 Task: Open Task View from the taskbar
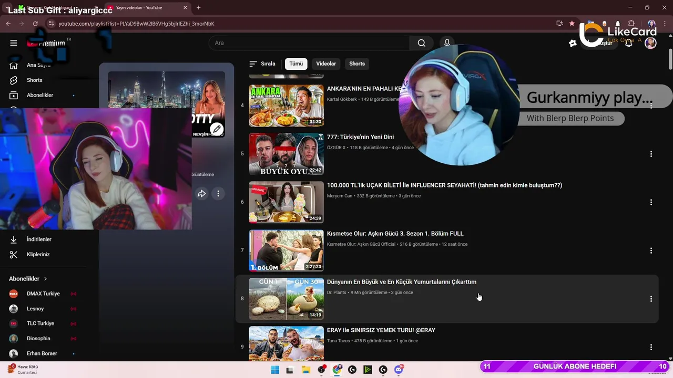pos(290,370)
